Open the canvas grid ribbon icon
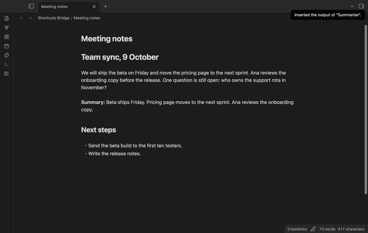 (x=6, y=37)
